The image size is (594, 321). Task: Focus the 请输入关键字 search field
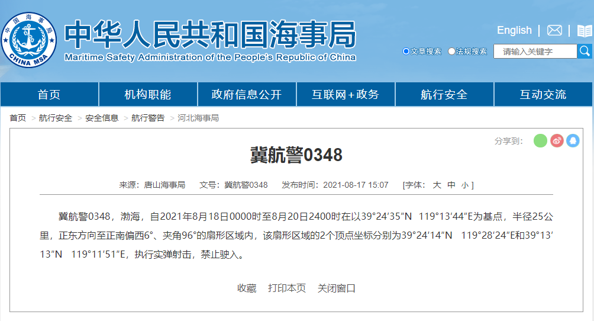(535, 52)
